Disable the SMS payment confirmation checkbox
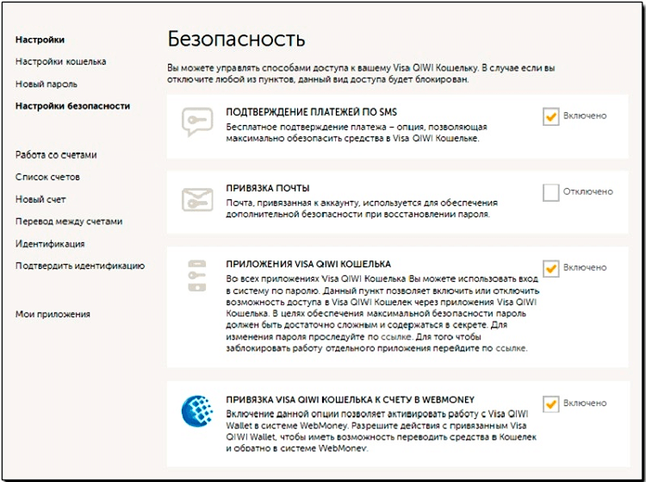Screen dimensions: 646x482 pyautogui.click(x=551, y=116)
